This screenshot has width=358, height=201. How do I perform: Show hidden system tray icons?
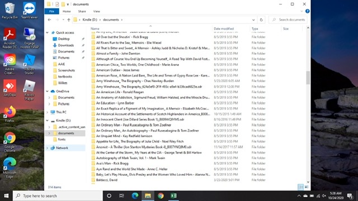pos(299,196)
